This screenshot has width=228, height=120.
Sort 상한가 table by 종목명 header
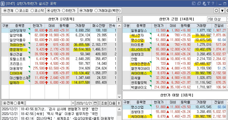click(x=20, y=26)
